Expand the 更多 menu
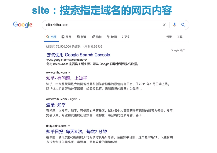Screen dimensions: 217x153 pos(126,37)
